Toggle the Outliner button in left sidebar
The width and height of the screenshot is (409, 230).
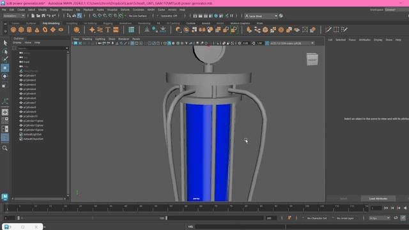pos(5,137)
